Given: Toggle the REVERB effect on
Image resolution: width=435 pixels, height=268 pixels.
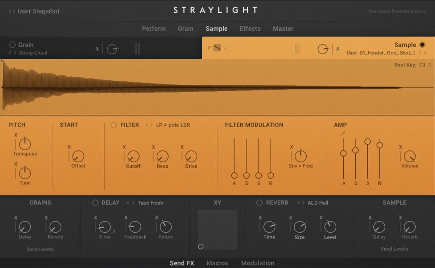Looking at the screenshot, I should 260,203.
